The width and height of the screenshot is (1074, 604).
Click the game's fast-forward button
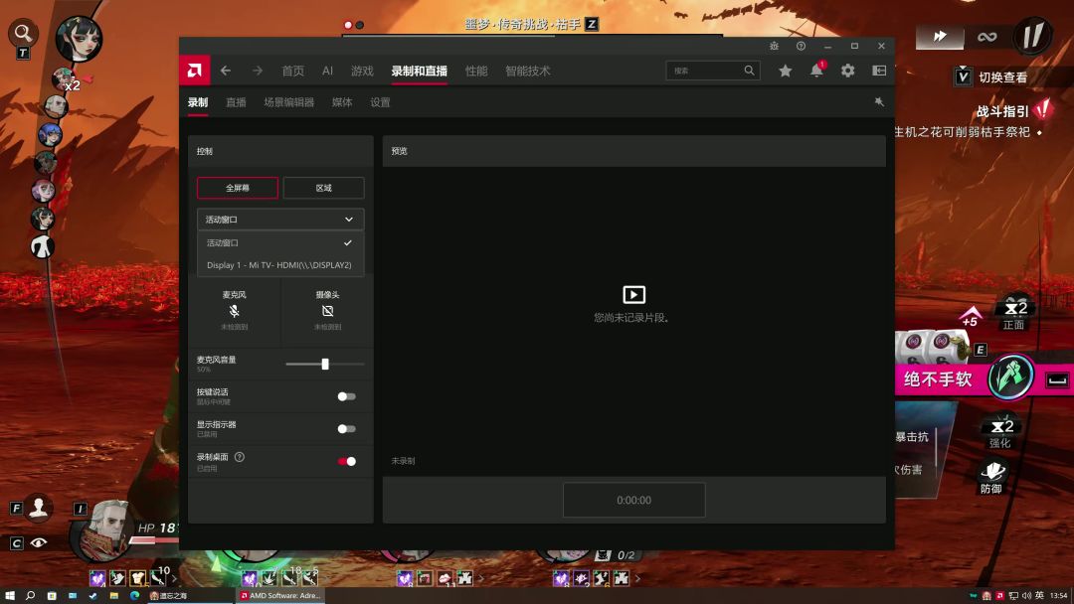[940, 36]
